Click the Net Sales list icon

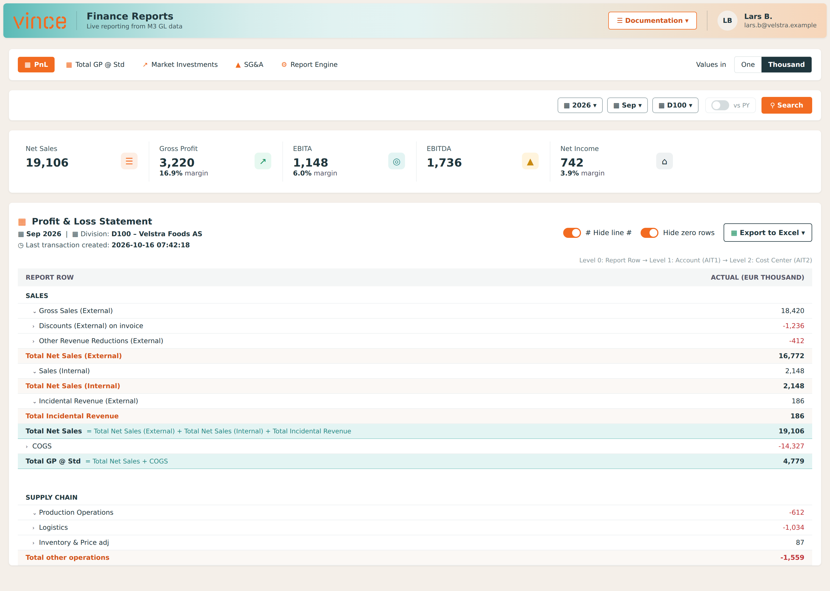[x=129, y=161]
